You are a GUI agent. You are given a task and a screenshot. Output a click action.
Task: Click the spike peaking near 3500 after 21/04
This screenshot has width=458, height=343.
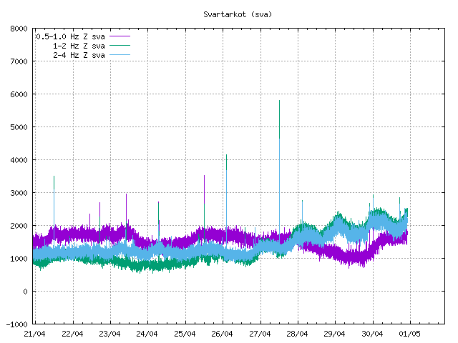coord(54,202)
